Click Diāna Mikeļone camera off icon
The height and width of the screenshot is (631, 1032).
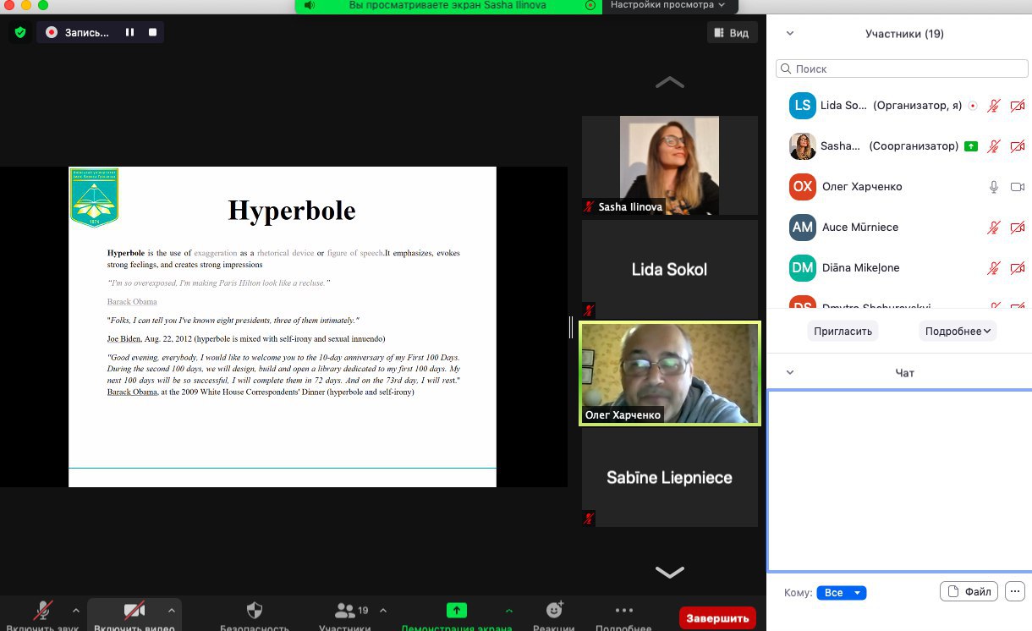[x=1018, y=268]
